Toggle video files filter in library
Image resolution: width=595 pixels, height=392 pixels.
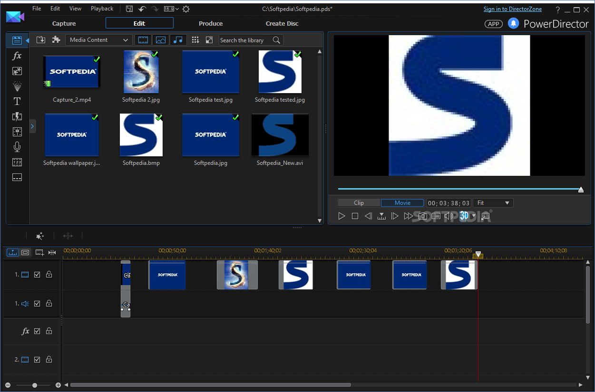click(x=143, y=40)
